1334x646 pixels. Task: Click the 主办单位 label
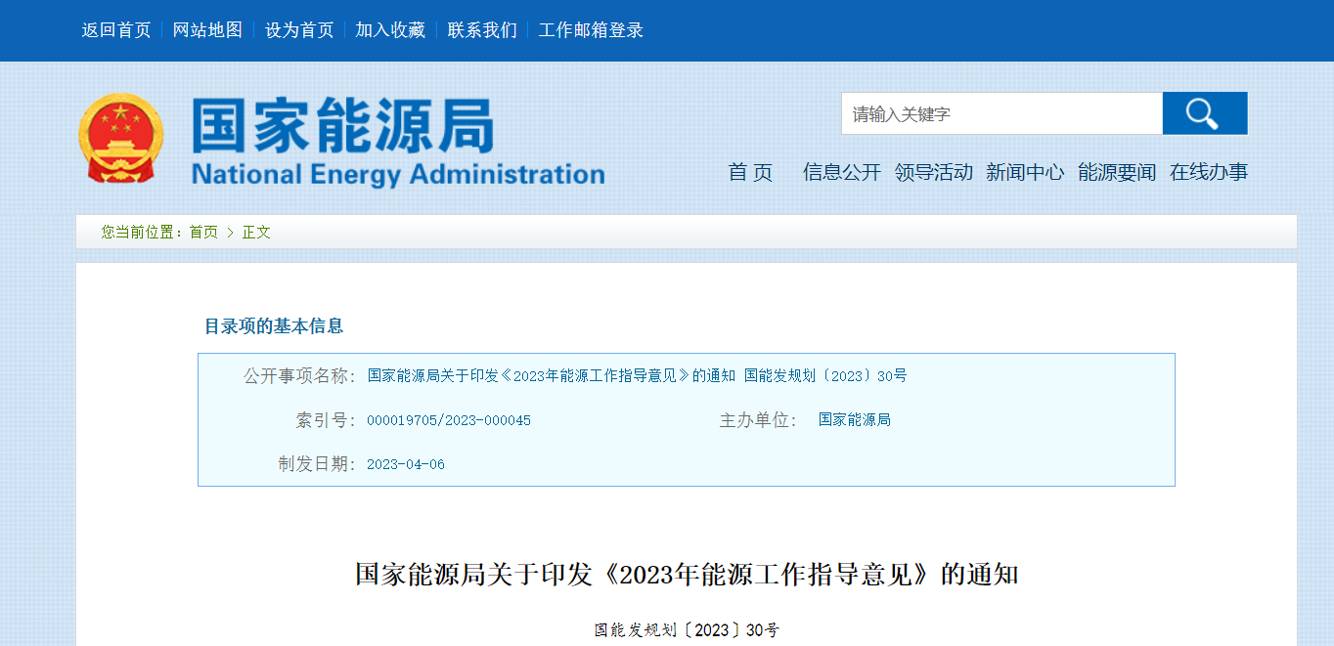pos(759,421)
